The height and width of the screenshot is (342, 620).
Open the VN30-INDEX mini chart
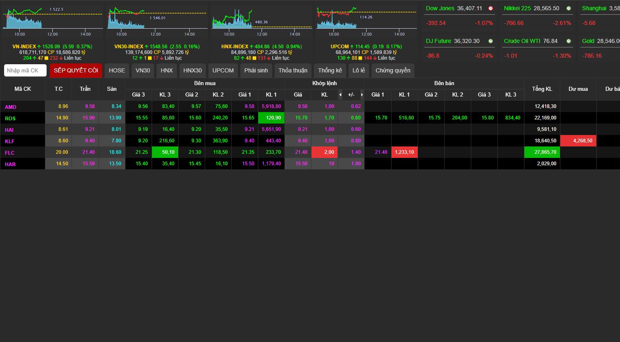pyautogui.click(x=157, y=19)
